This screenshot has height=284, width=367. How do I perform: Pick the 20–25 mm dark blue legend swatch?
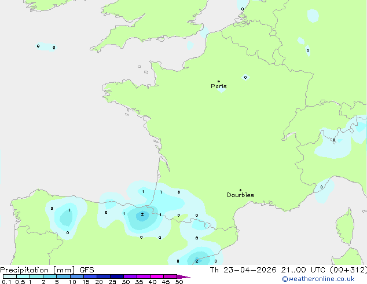[x=104, y=276]
